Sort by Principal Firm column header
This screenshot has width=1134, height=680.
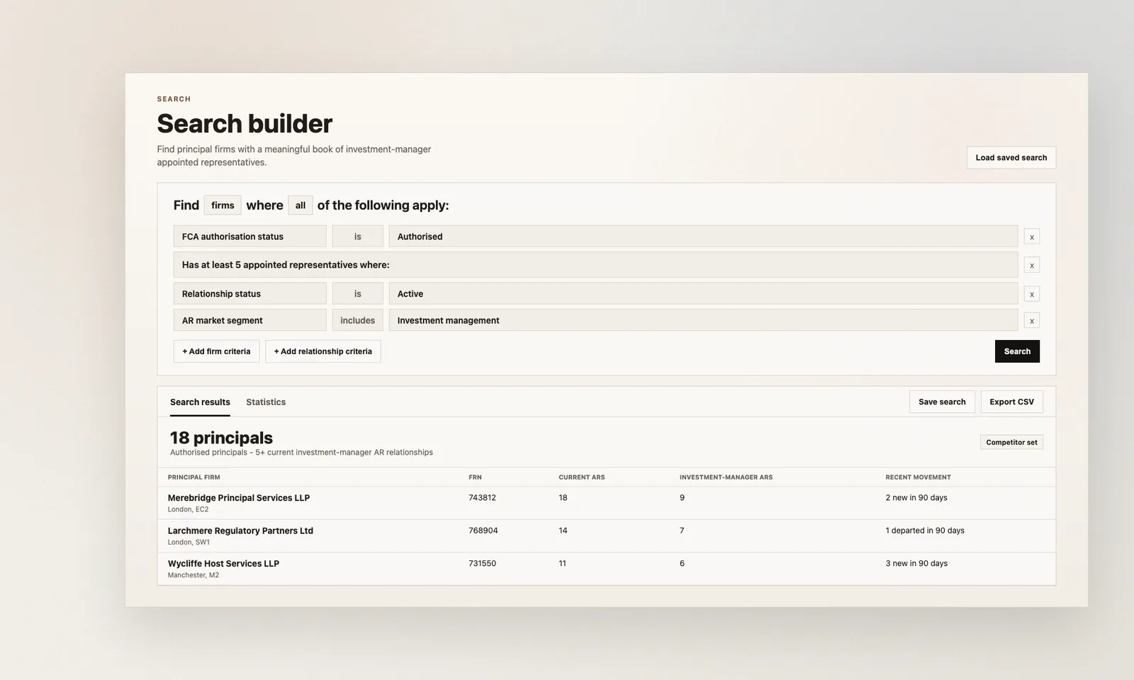tap(193, 477)
